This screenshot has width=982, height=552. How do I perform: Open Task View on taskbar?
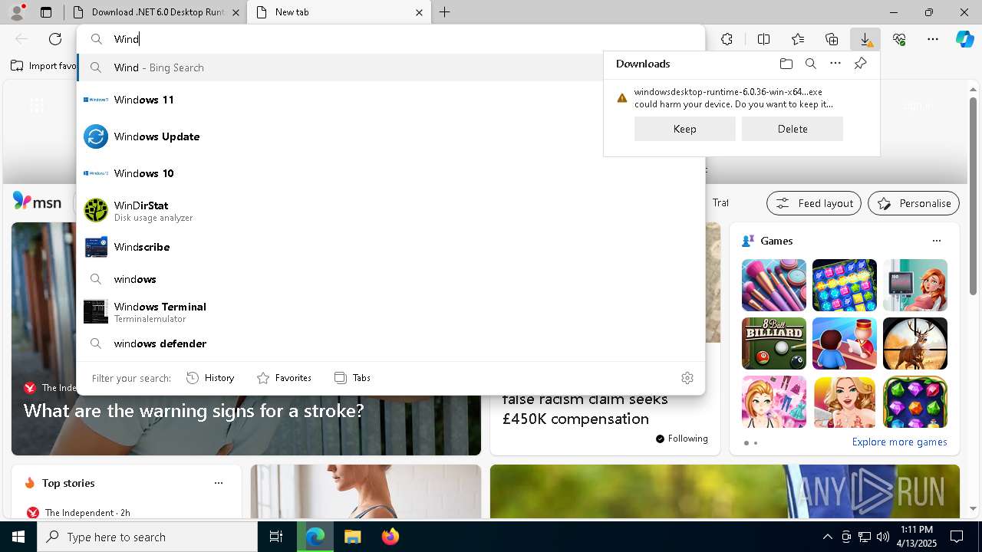(x=276, y=537)
